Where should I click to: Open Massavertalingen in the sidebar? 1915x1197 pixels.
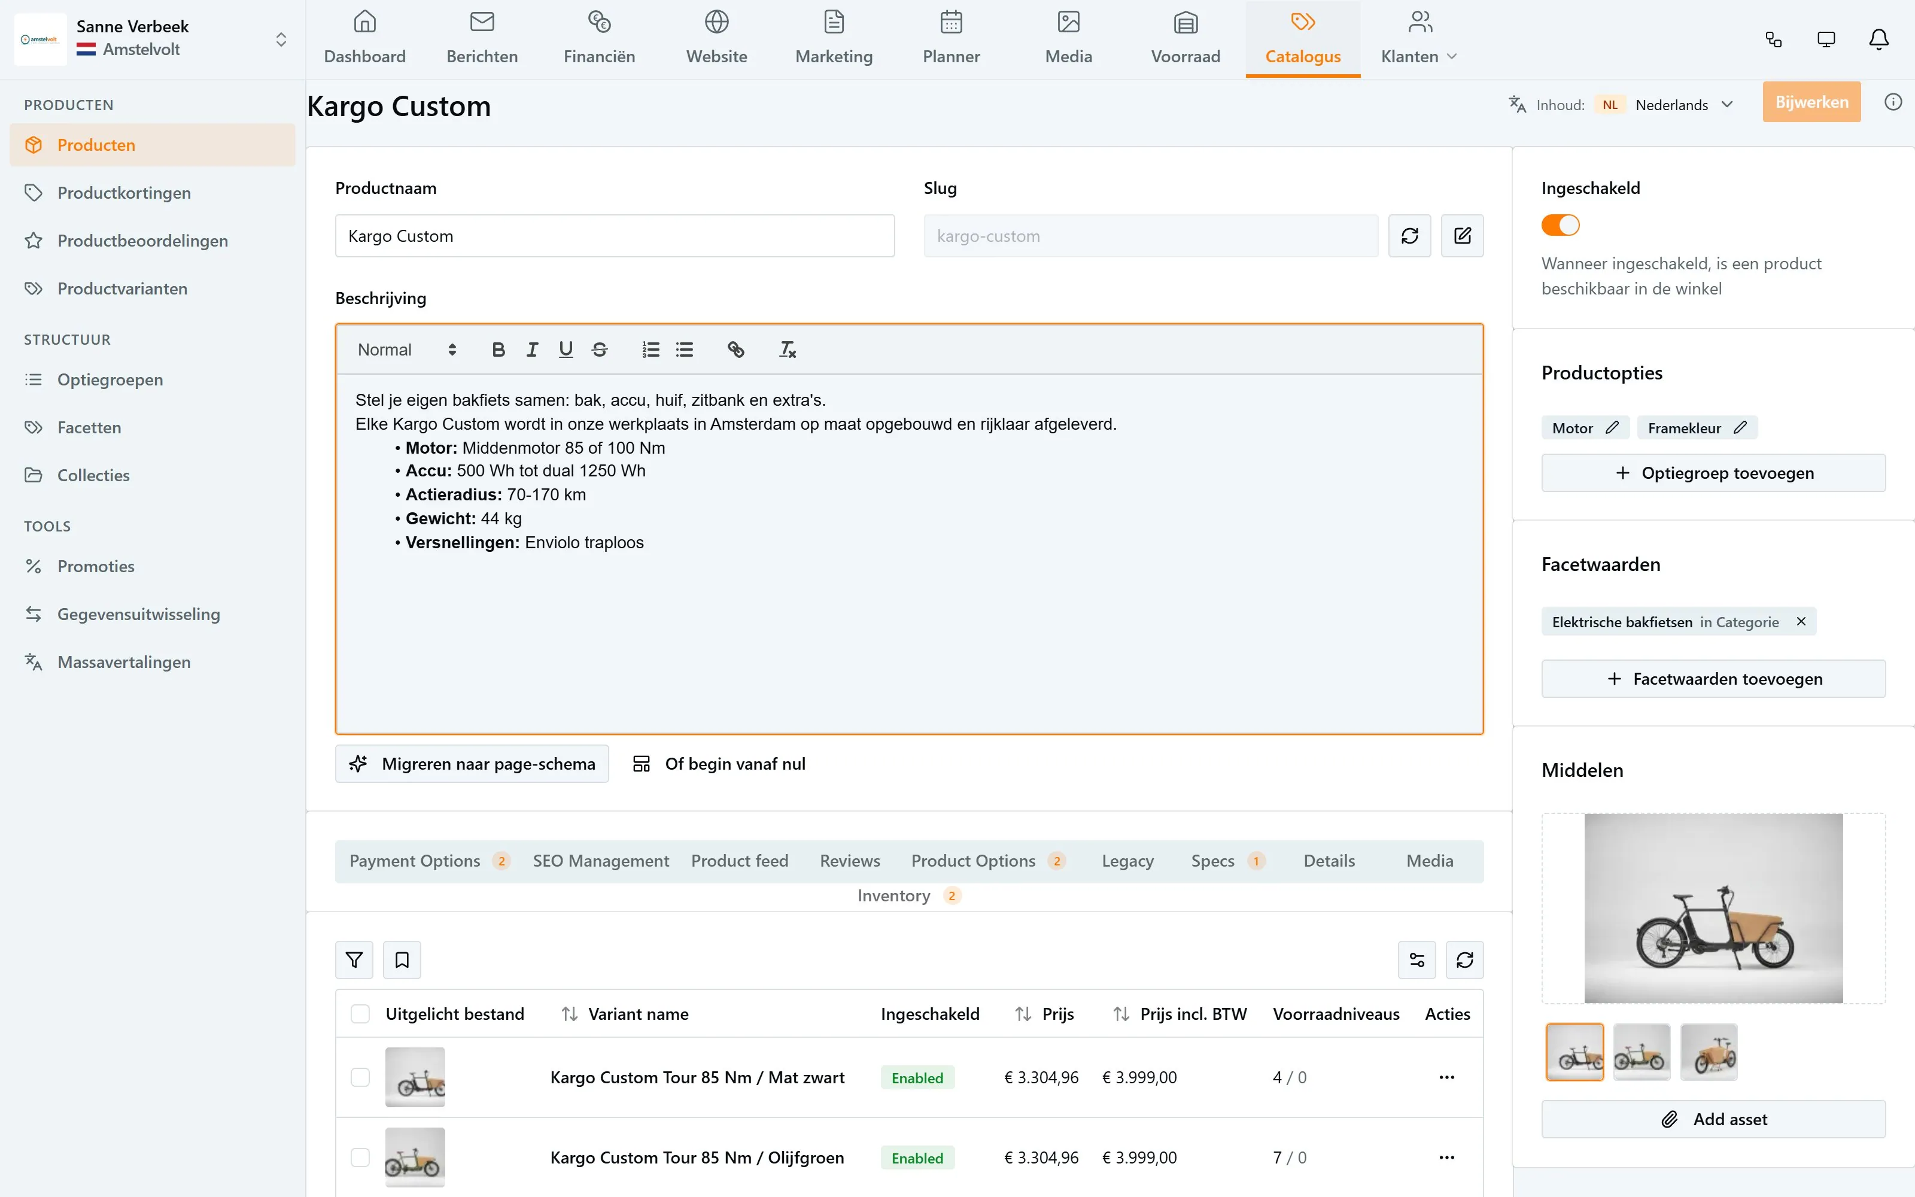pos(153,662)
